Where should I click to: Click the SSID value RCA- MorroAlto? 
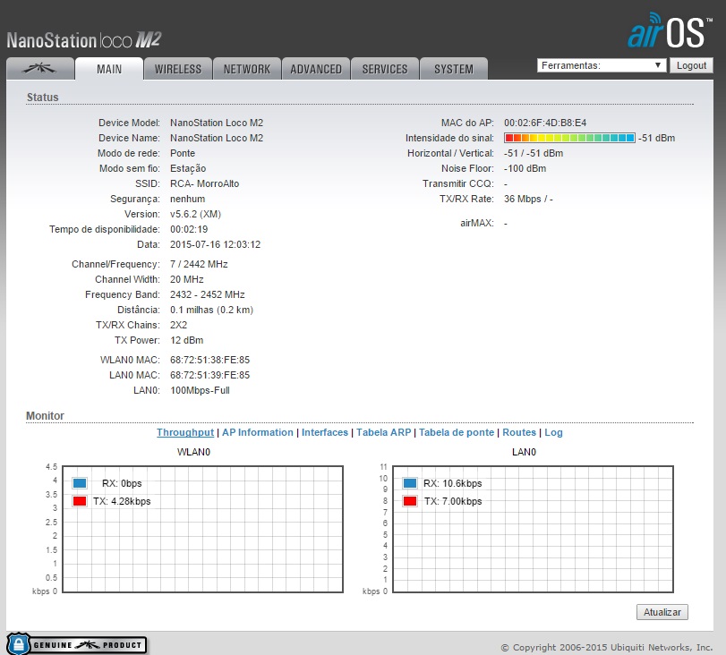(205, 183)
